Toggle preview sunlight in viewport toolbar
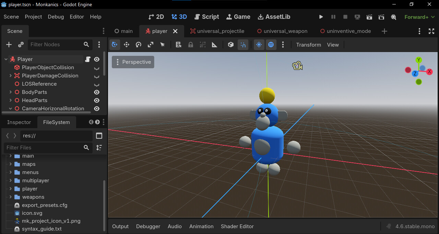Image resolution: width=439 pixels, height=234 pixels. click(x=259, y=45)
